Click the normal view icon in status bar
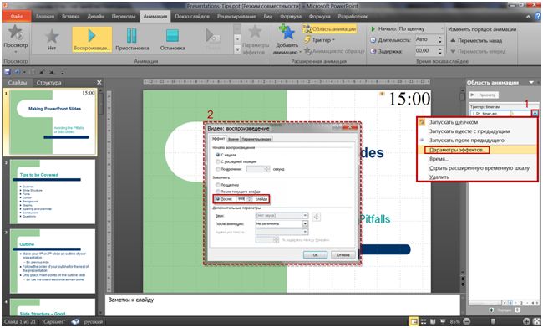The width and height of the screenshot is (543, 328). click(x=414, y=322)
